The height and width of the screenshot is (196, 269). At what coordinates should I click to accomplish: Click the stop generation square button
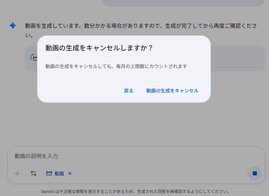coord(254,173)
